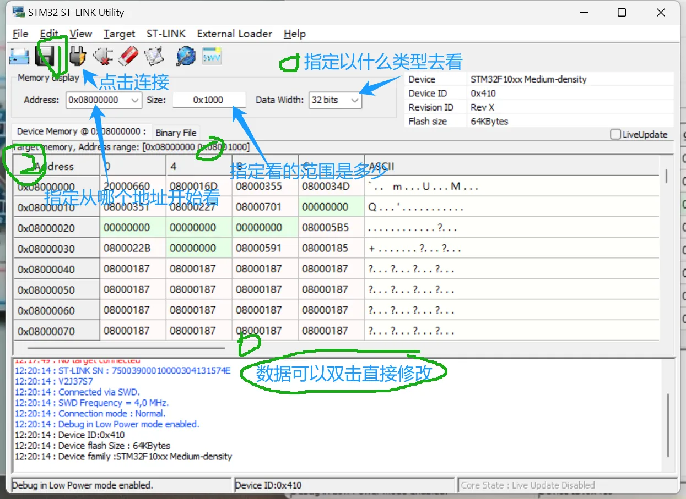The height and width of the screenshot is (499, 686).
Task: Click the Device ID value 0x410
Action: click(x=483, y=94)
